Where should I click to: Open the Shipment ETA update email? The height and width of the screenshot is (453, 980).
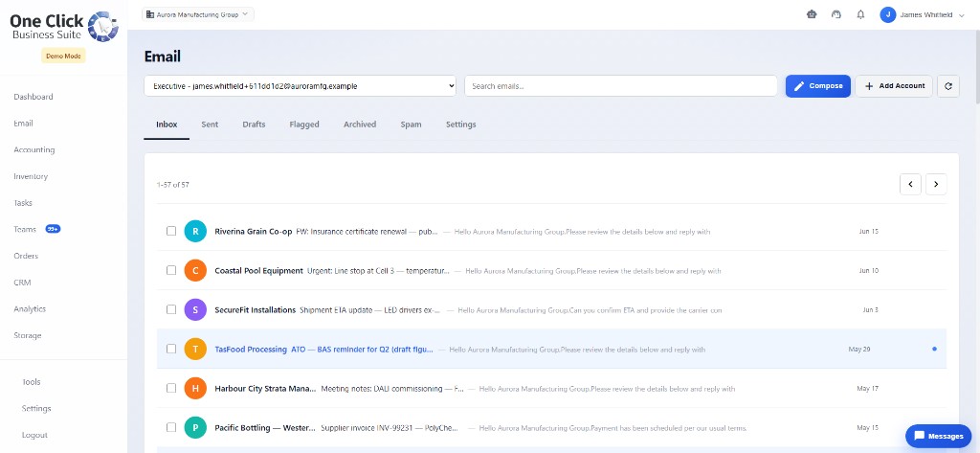pyautogui.click(x=370, y=310)
